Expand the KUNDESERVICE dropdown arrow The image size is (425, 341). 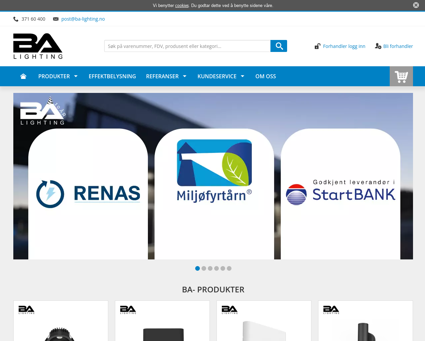coord(242,76)
